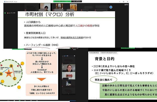157x102 pixels.
Task: Click the 実社会に触れて oval label
Action: pos(103,80)
